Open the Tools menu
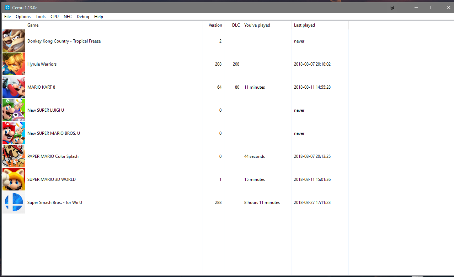 41,17
